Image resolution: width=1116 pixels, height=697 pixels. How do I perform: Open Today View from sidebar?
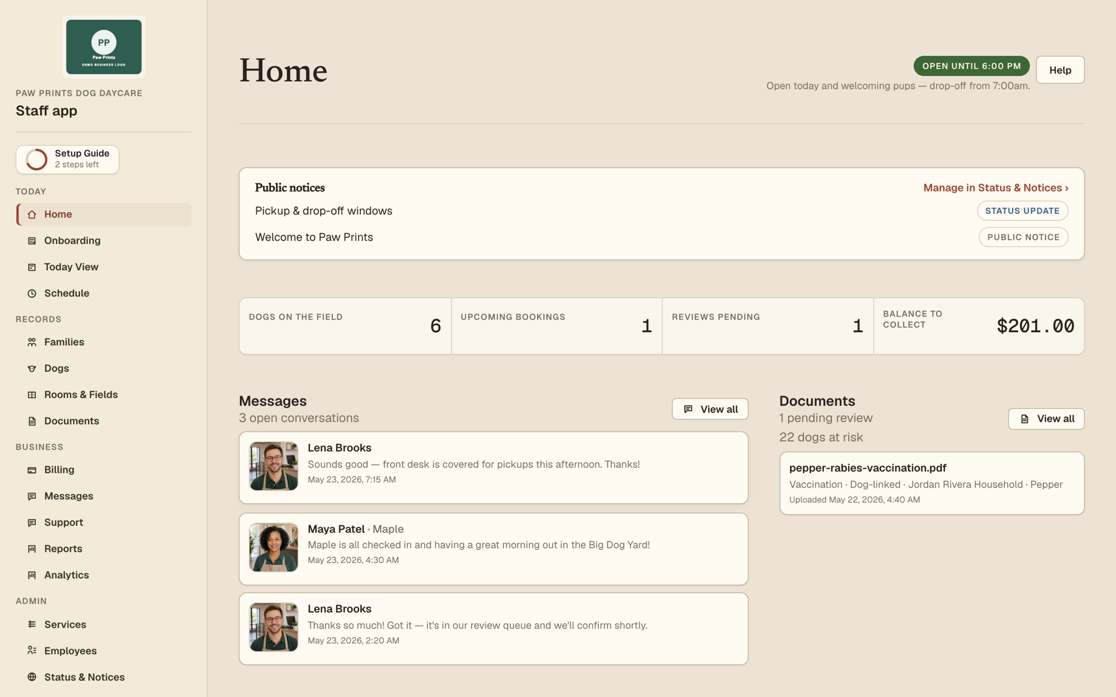(x=104, y=267)
